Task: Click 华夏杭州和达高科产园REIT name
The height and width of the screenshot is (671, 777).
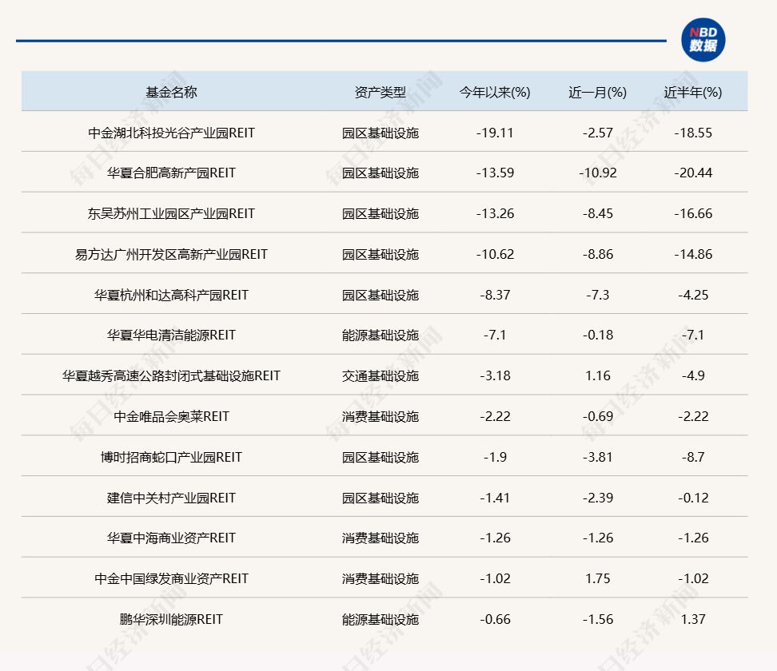Action: [171, 295]
